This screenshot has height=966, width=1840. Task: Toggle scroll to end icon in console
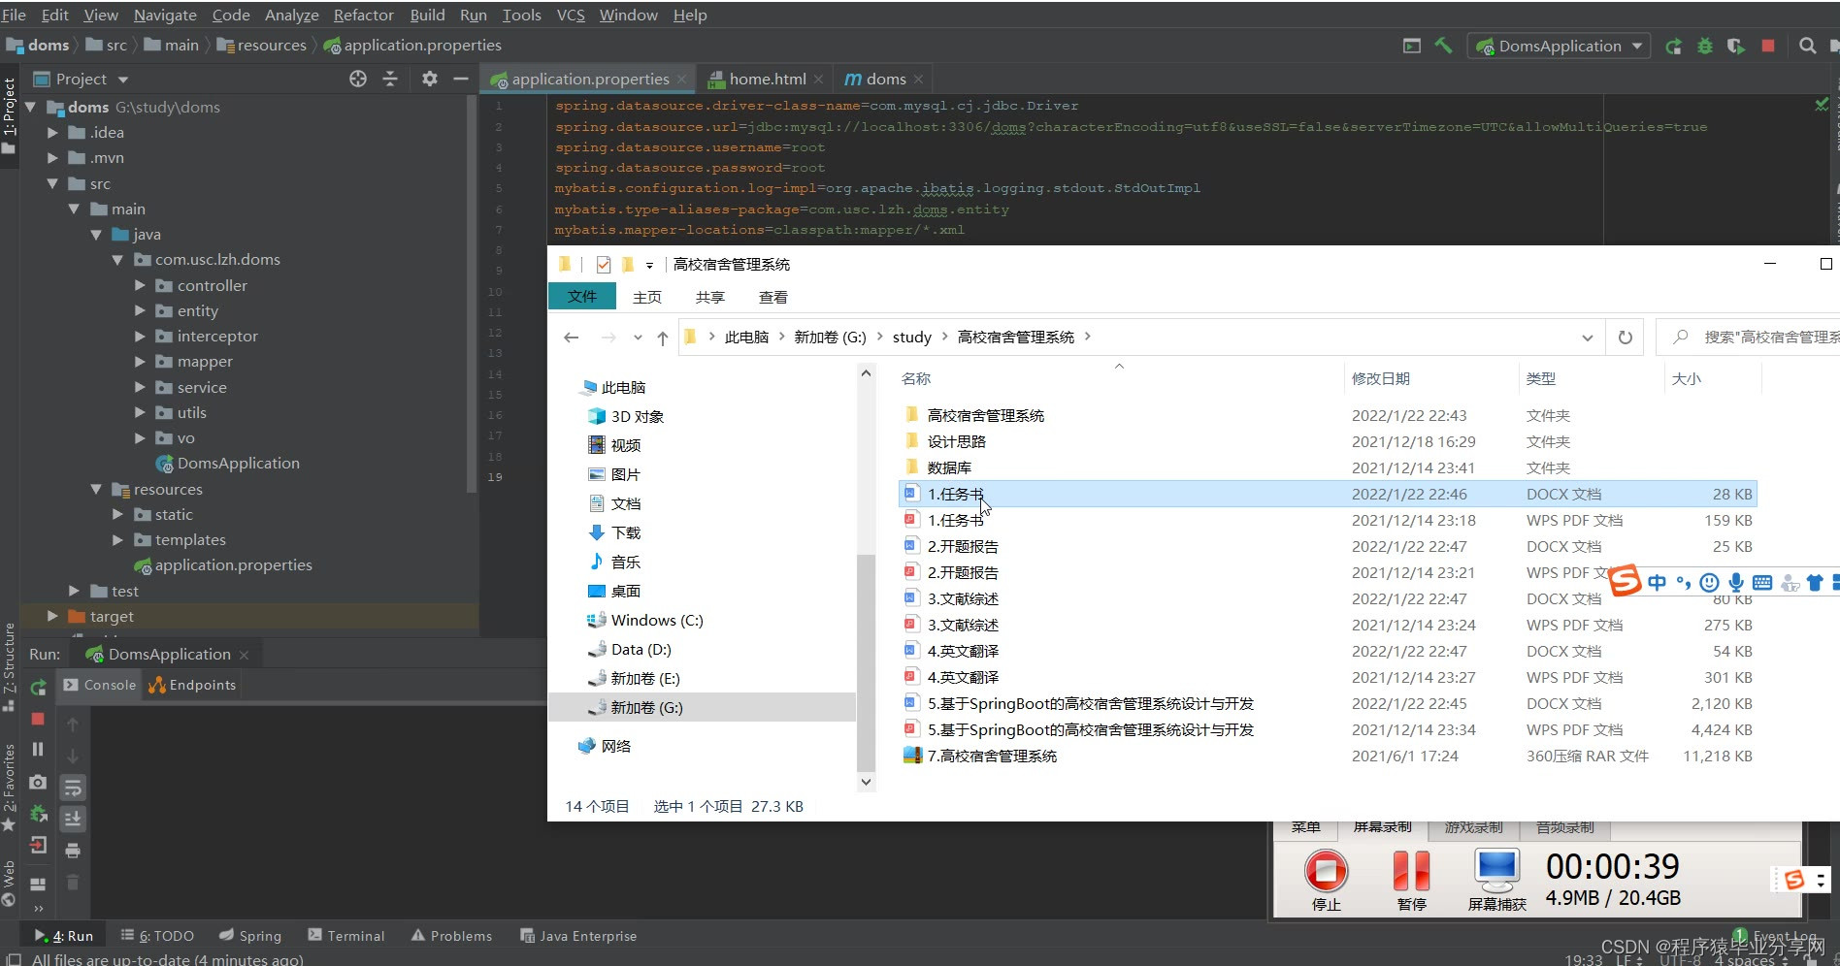(x=73, y=820)
